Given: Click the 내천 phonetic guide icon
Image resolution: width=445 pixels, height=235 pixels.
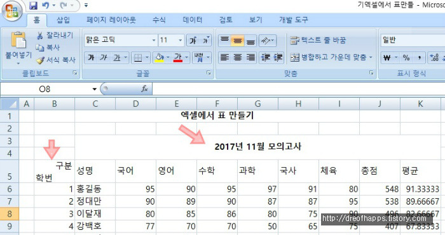Looking at the screenshot, I should [x=199, y=58].
